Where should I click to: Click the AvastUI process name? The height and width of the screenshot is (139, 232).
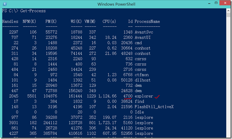pyautogui.click(x=143, y=38)
